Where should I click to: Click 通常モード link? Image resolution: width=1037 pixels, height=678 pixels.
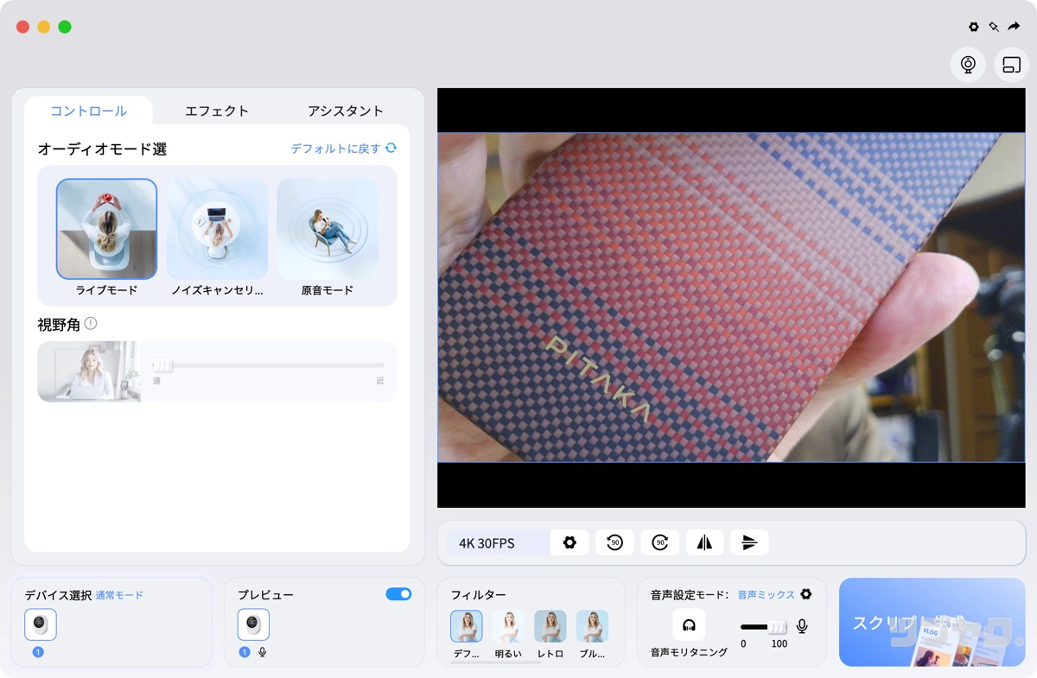click(119, 595)
